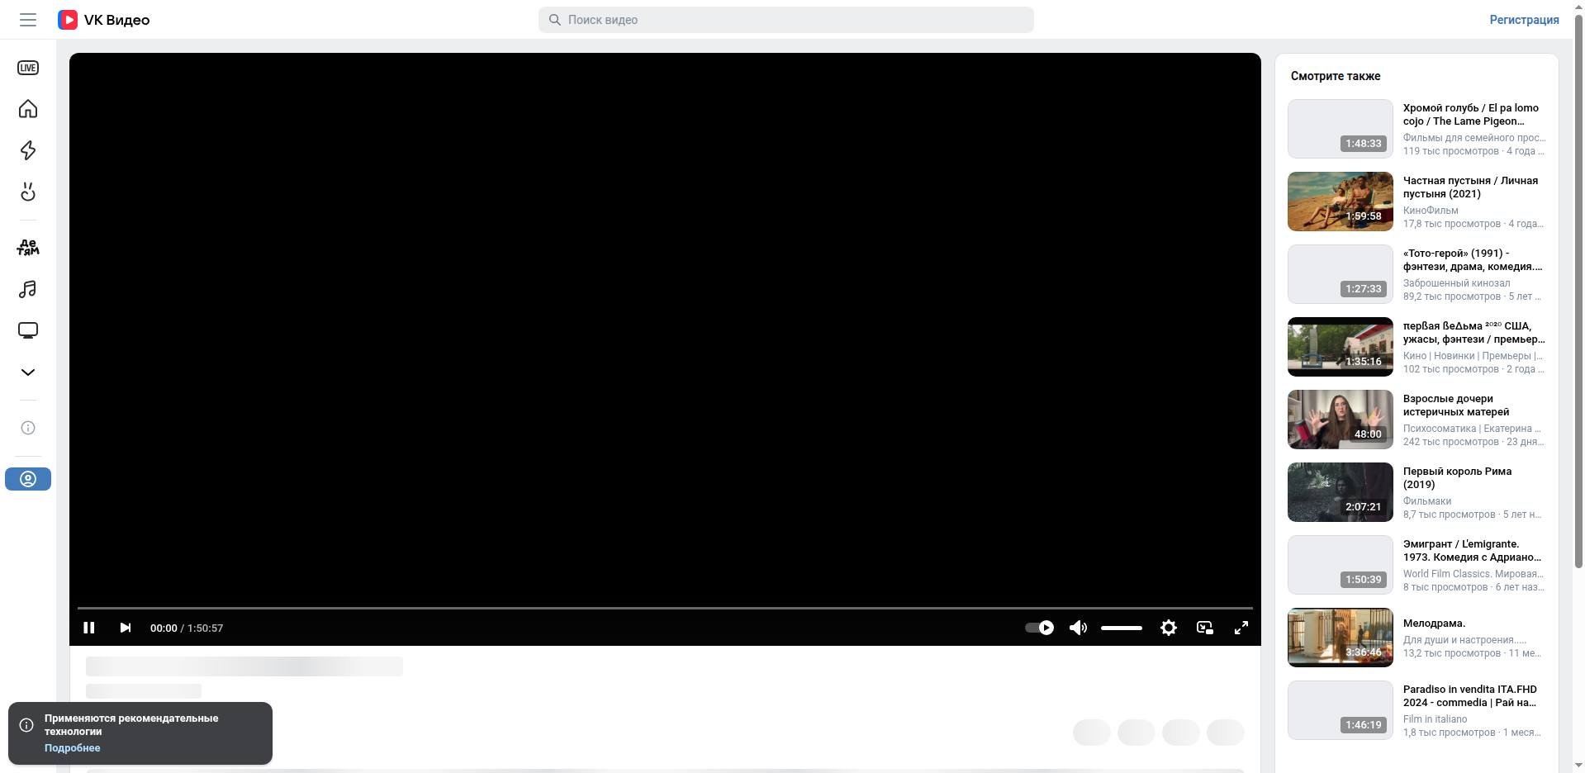Expand more sidebar sections chevron
This screenshot has width=1585, height=773.
pos(28,372)
